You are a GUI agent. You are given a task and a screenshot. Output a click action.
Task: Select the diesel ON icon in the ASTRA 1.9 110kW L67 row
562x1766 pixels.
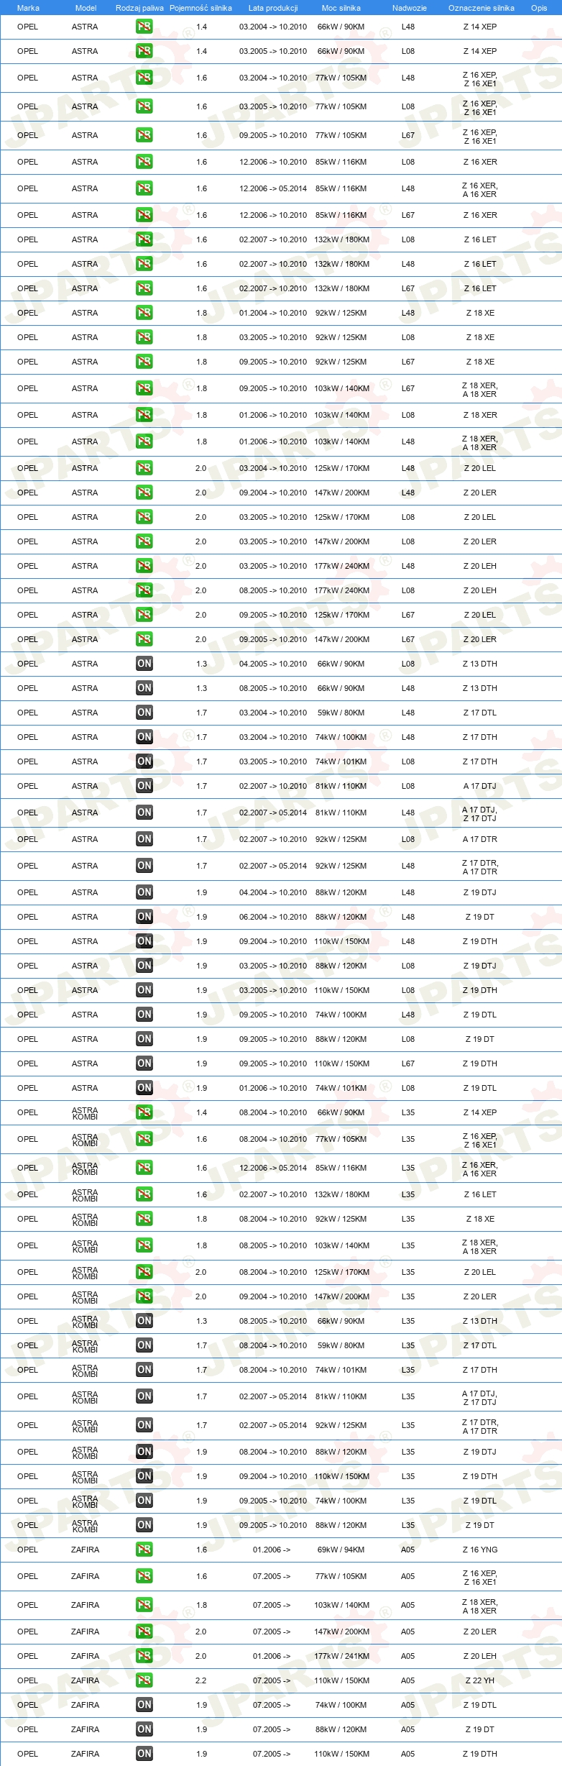pos(144,1063)
